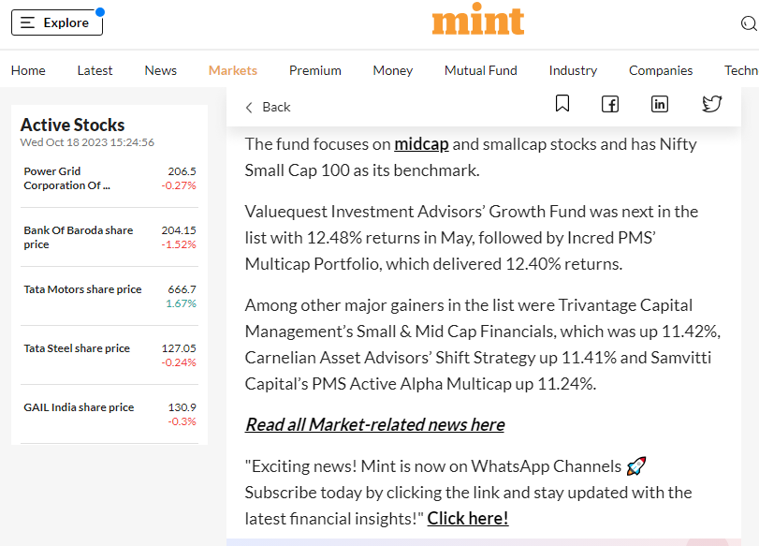Viewport: 759px width, 546px height.
Task: Switch to the Mutual Fund tab
Action: [480, 70]
